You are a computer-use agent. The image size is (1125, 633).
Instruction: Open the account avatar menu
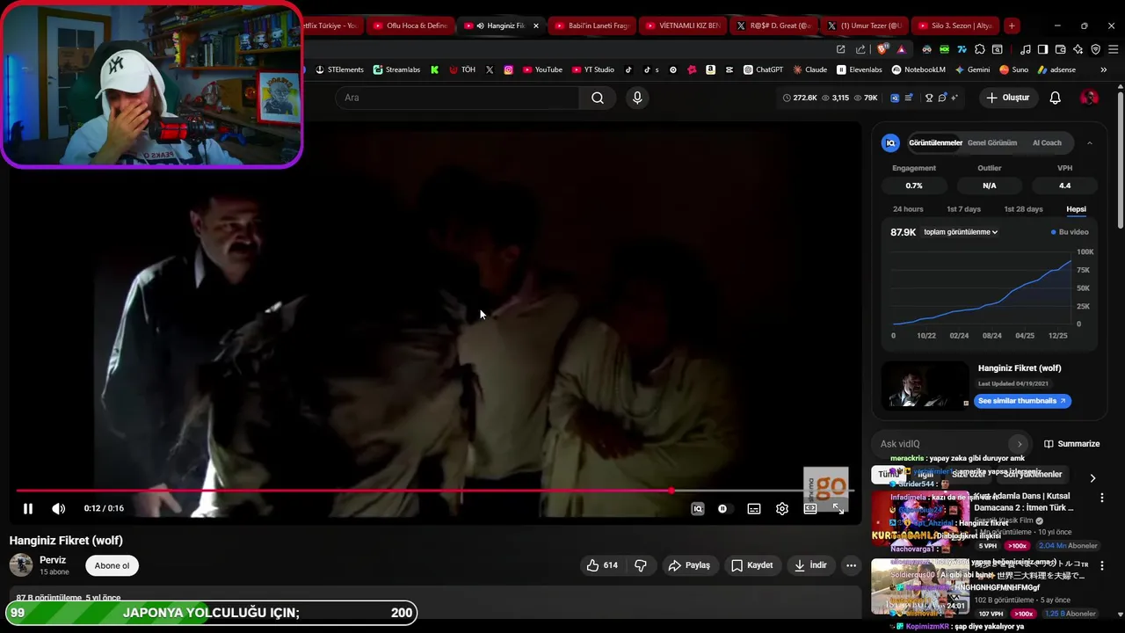click(x=1089, y=98)
